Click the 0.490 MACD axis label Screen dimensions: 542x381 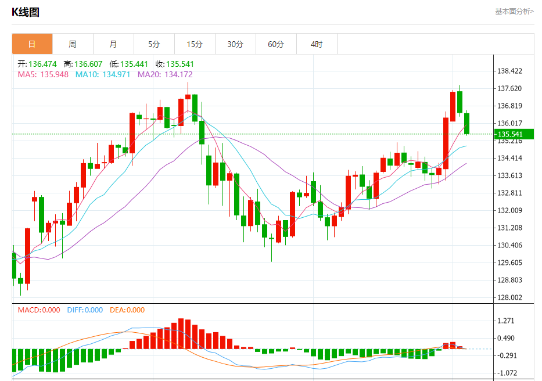click(x=506, y=338)
